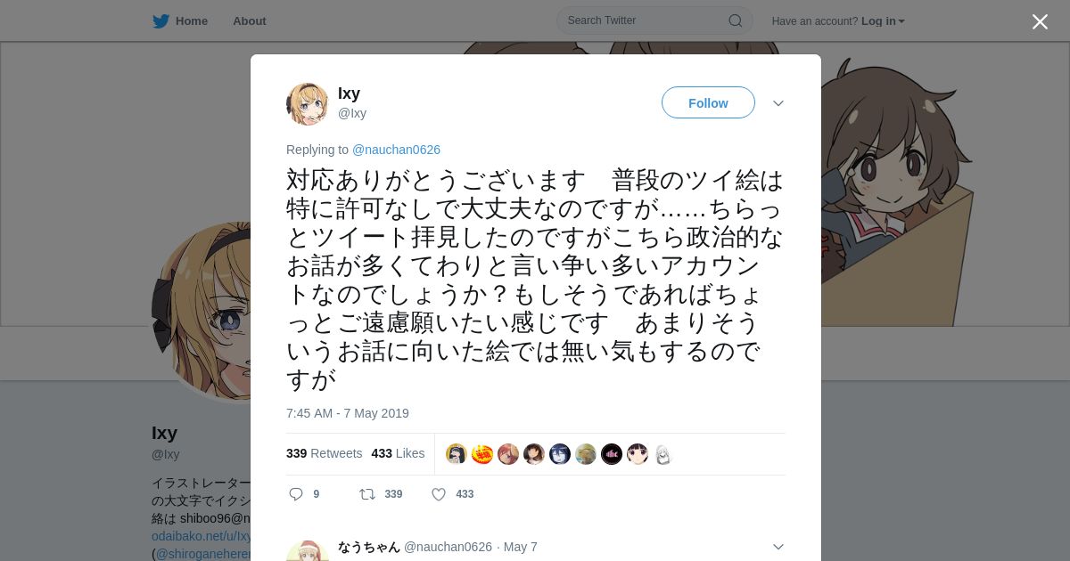
Task: Open @nauchan0626 mention link
Action: coord(396,150)
